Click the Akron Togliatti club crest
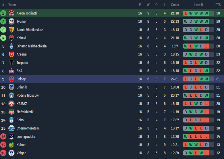 coord(11,13)
